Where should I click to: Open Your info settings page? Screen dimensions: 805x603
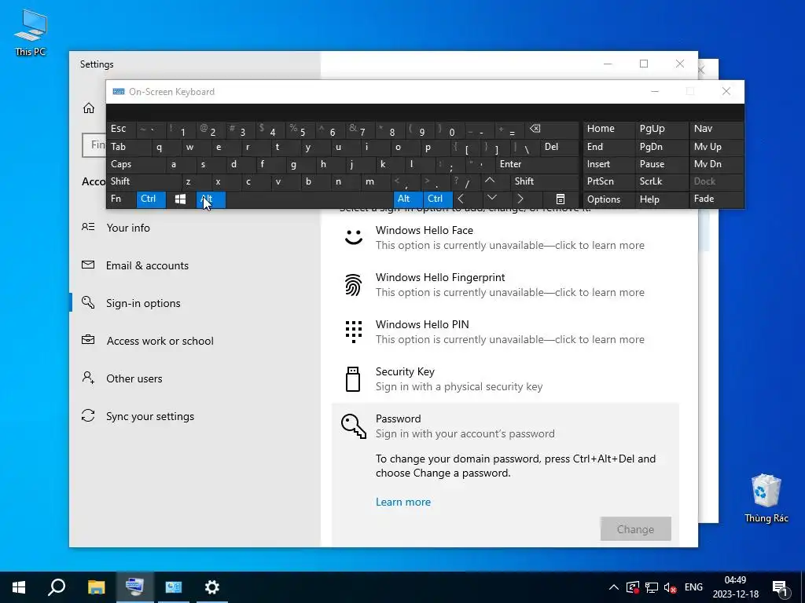click(195, 228)
